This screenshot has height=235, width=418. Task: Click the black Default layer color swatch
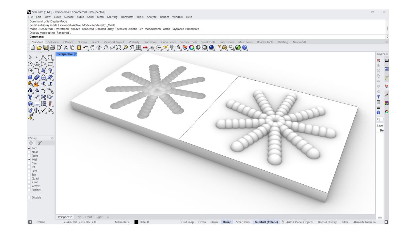pyautogui.click(x=136, y=222)
